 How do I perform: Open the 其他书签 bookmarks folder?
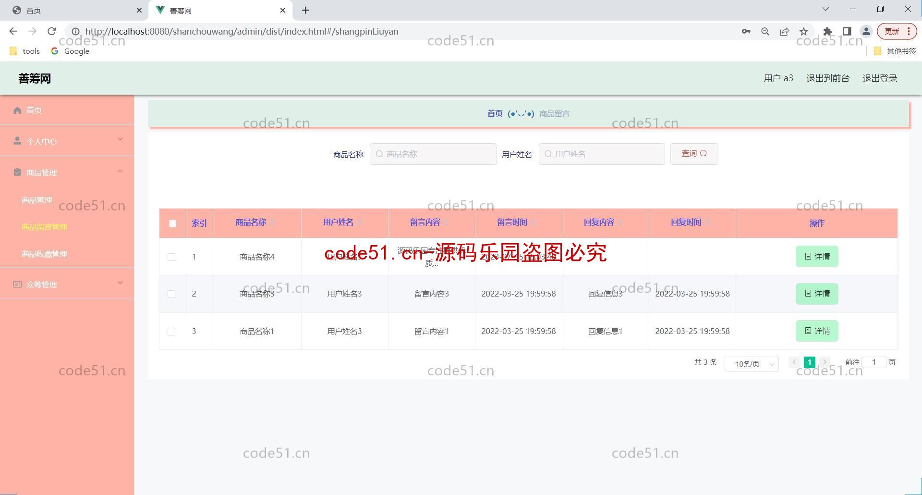[895, 51]
